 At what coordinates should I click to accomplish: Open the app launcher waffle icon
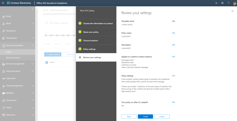pyautogui.click(x=3, y=3)
